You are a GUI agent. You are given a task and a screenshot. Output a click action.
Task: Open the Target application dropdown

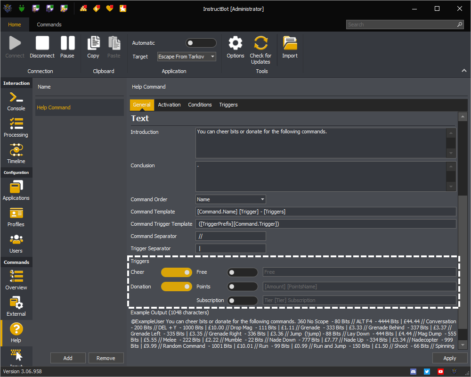[187, 57]
